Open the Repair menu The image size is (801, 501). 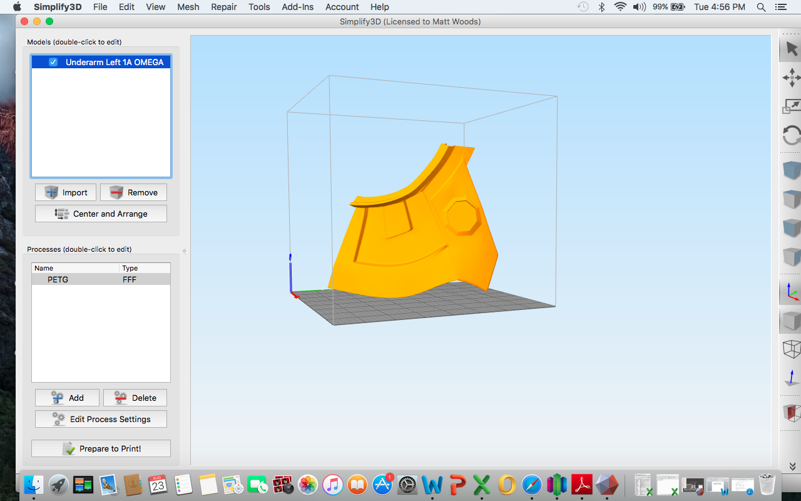click(224, 7)
